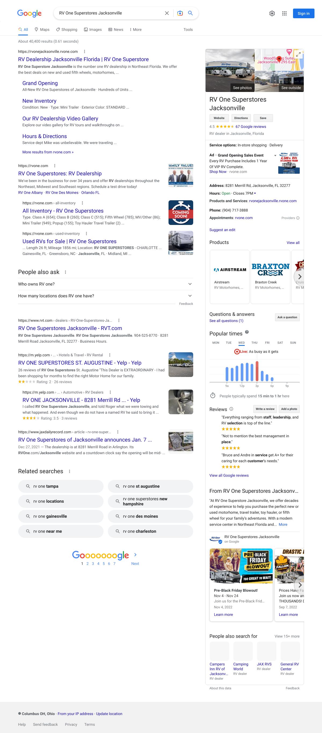Click the 3p busy bar

click(x=257, y=371)
